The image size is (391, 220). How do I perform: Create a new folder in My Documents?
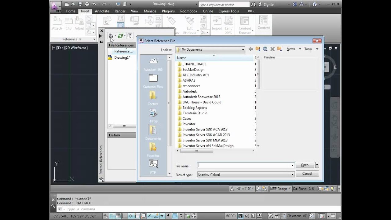click(x=279, y=49)
